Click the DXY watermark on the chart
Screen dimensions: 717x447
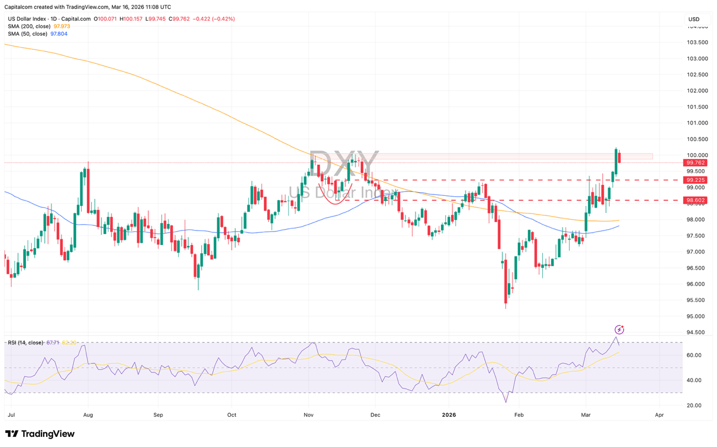(x=344, y=163)
